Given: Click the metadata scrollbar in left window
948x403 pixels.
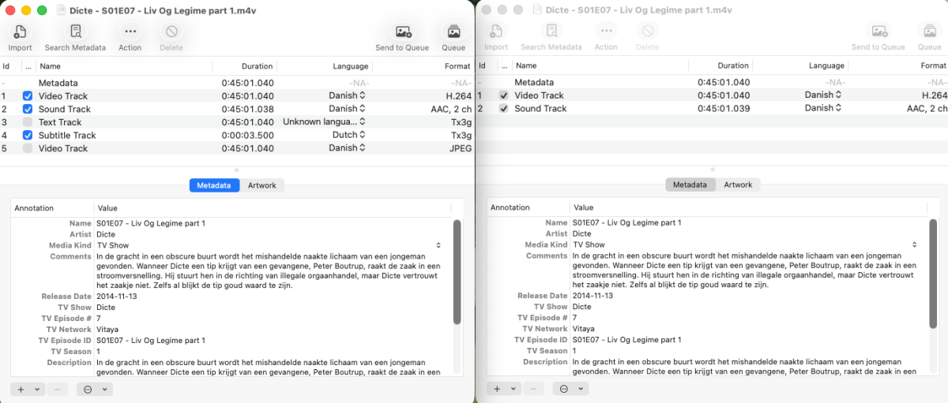Looking at the screenshot, I should [457, 272].
